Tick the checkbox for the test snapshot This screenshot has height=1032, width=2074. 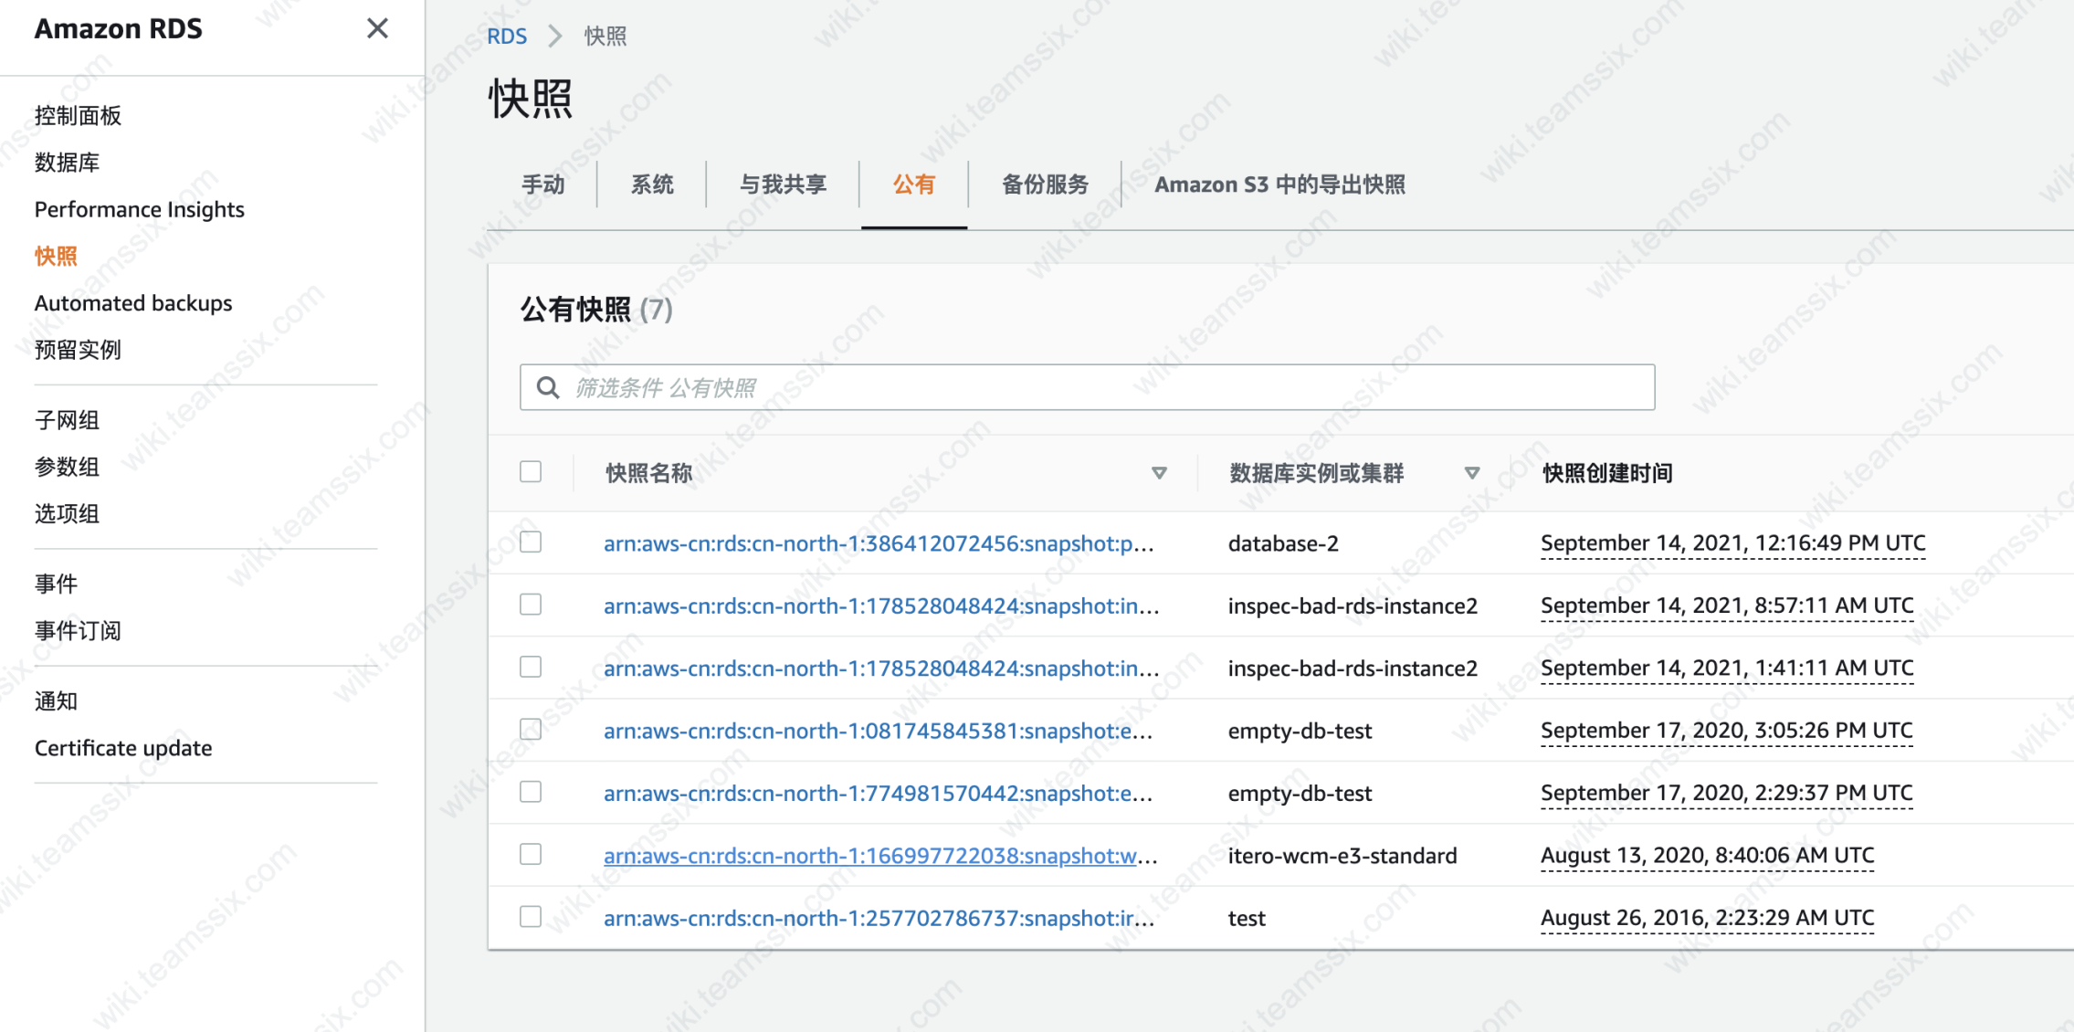tap(531, 917)
